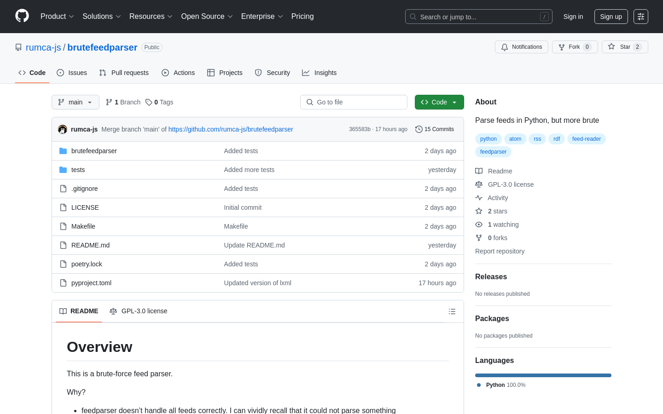This screenshot has width=663, height=414.
Task: Select the README tab in the file viewer
Action: click(x=79, y=311)
